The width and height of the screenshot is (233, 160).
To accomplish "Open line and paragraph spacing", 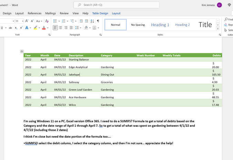I will [x=77, y=28].
